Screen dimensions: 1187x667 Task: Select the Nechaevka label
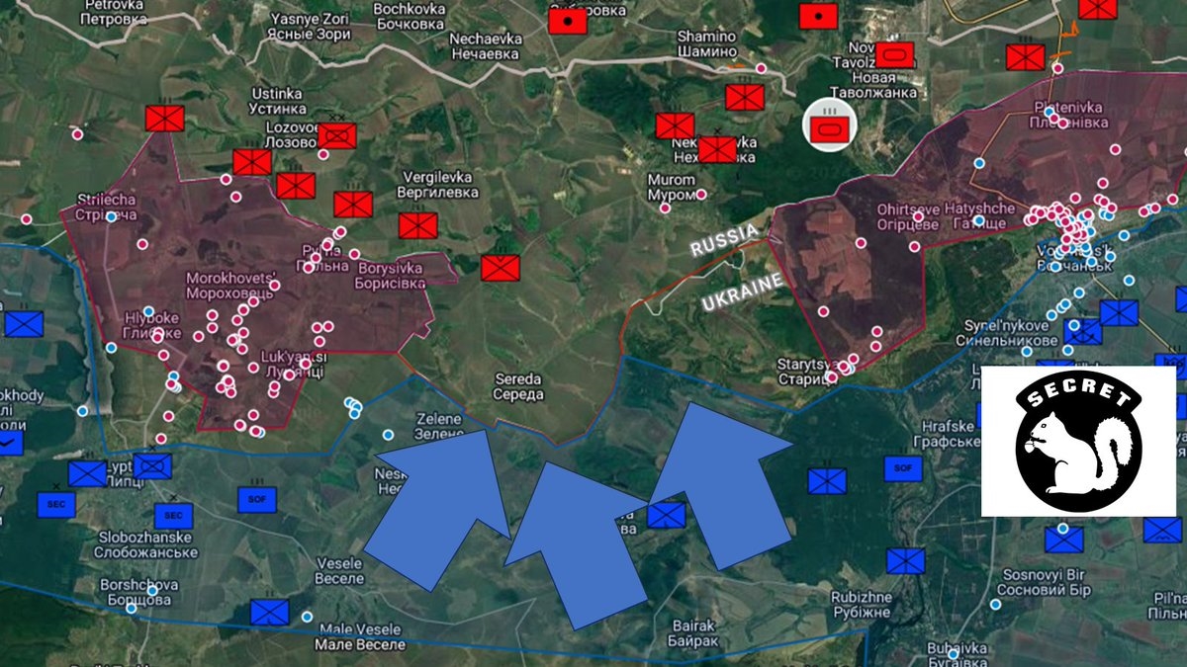click(484, 45)
